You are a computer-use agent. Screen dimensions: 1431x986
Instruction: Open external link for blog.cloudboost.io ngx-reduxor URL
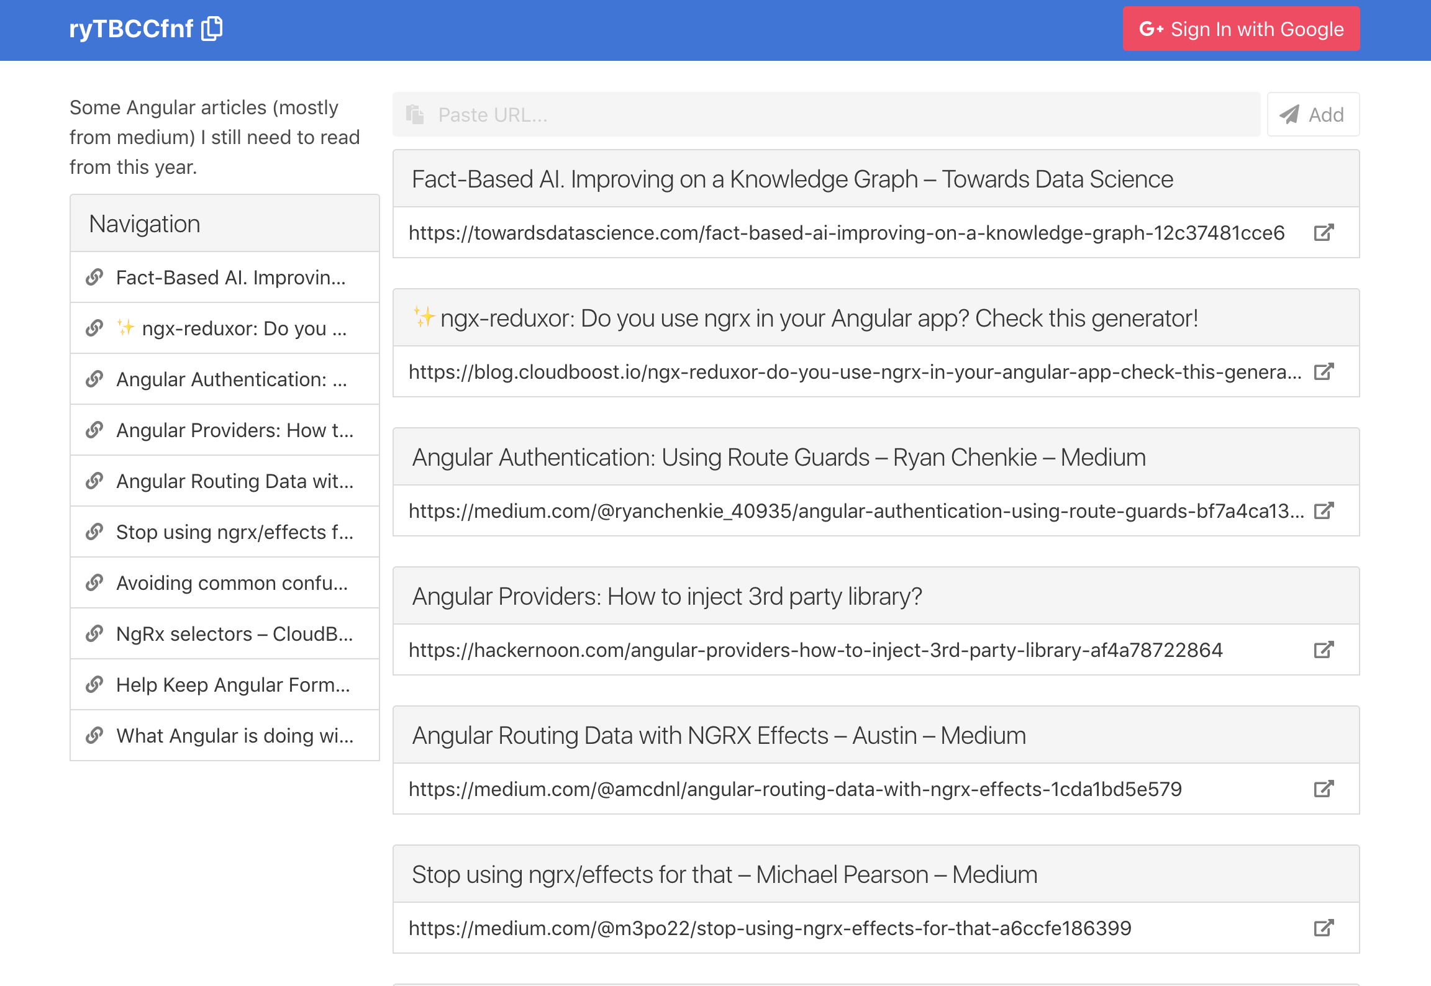[1324, 372]
